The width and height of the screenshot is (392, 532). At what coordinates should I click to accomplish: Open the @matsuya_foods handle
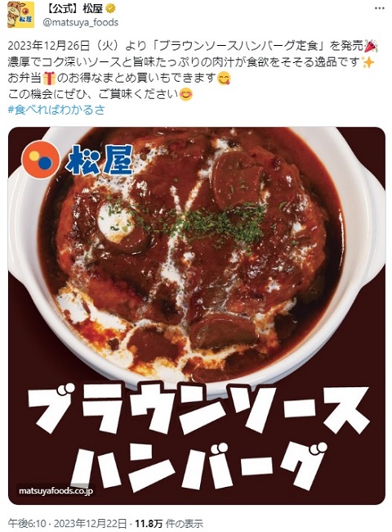[80, 23]
